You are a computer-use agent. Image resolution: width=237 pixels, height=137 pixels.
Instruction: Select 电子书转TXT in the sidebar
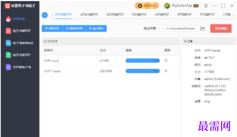(x=18, y=55)
